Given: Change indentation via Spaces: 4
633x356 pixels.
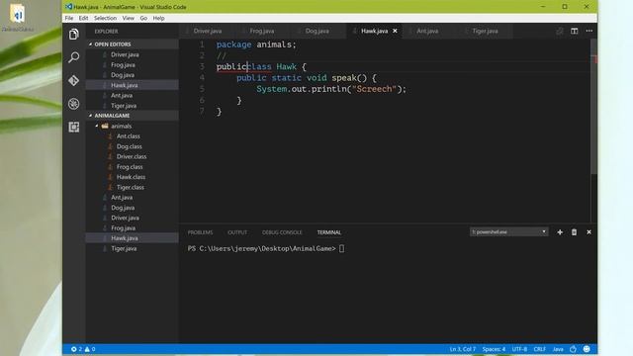Looking at the screenshot, I should click(x=494, y=349).
